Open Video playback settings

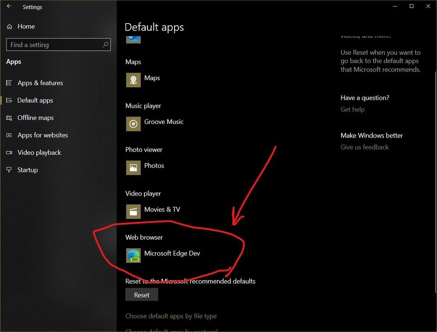[x=39, y=153]
